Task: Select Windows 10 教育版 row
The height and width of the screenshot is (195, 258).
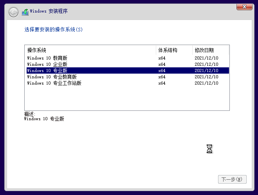Action: click(x=128, y=58)
